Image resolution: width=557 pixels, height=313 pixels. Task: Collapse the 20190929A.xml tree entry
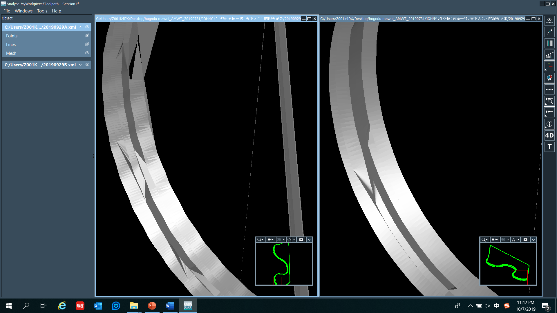click(80, 27)
